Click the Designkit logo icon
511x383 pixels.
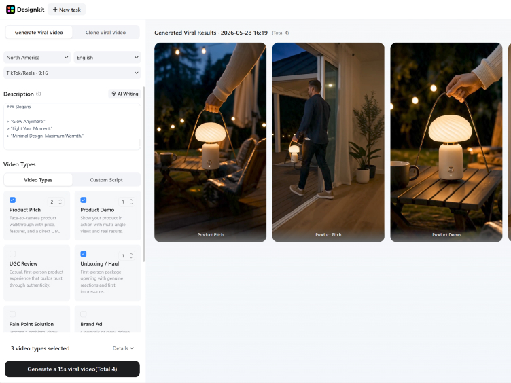tap(10, 10)
